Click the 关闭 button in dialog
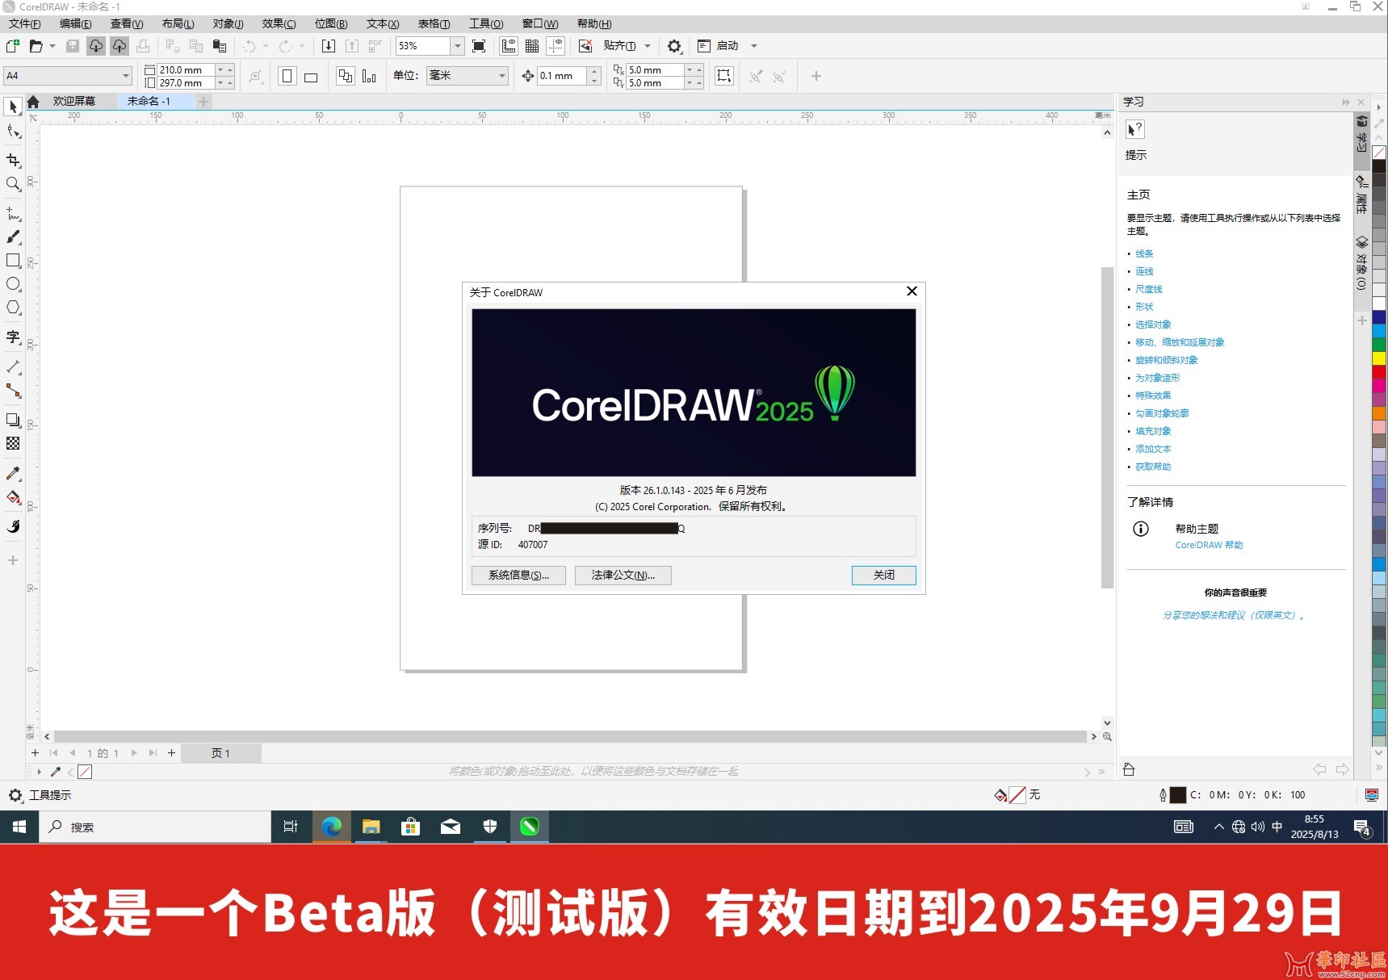 pos(883,575)
